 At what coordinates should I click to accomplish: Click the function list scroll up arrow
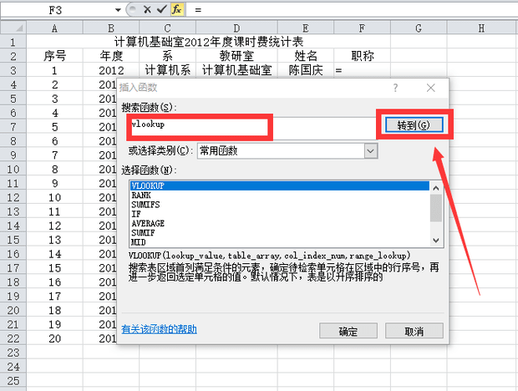pos(435,185)
